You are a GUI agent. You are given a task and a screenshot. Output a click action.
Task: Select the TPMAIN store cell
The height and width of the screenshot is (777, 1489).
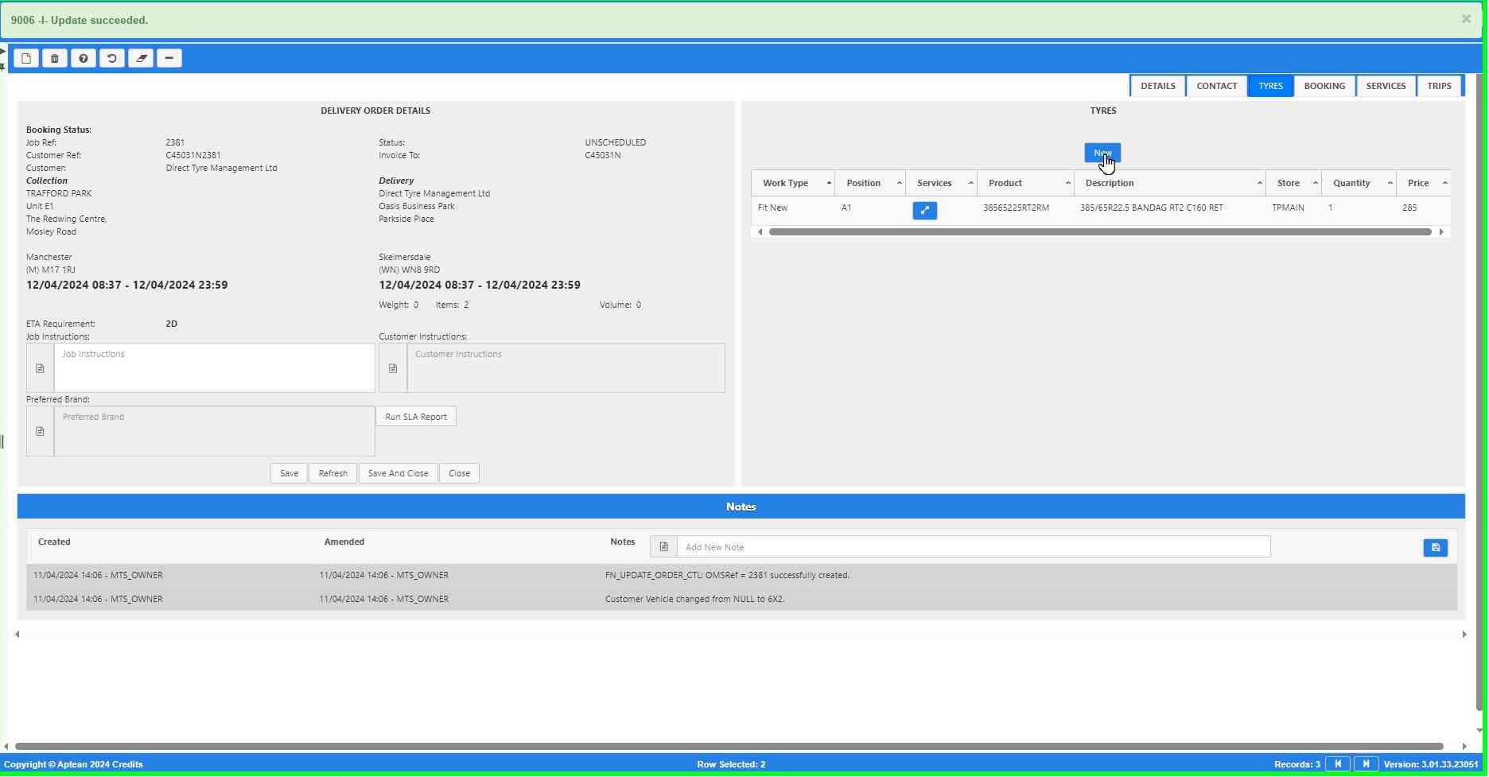(x=1288, y=208)
